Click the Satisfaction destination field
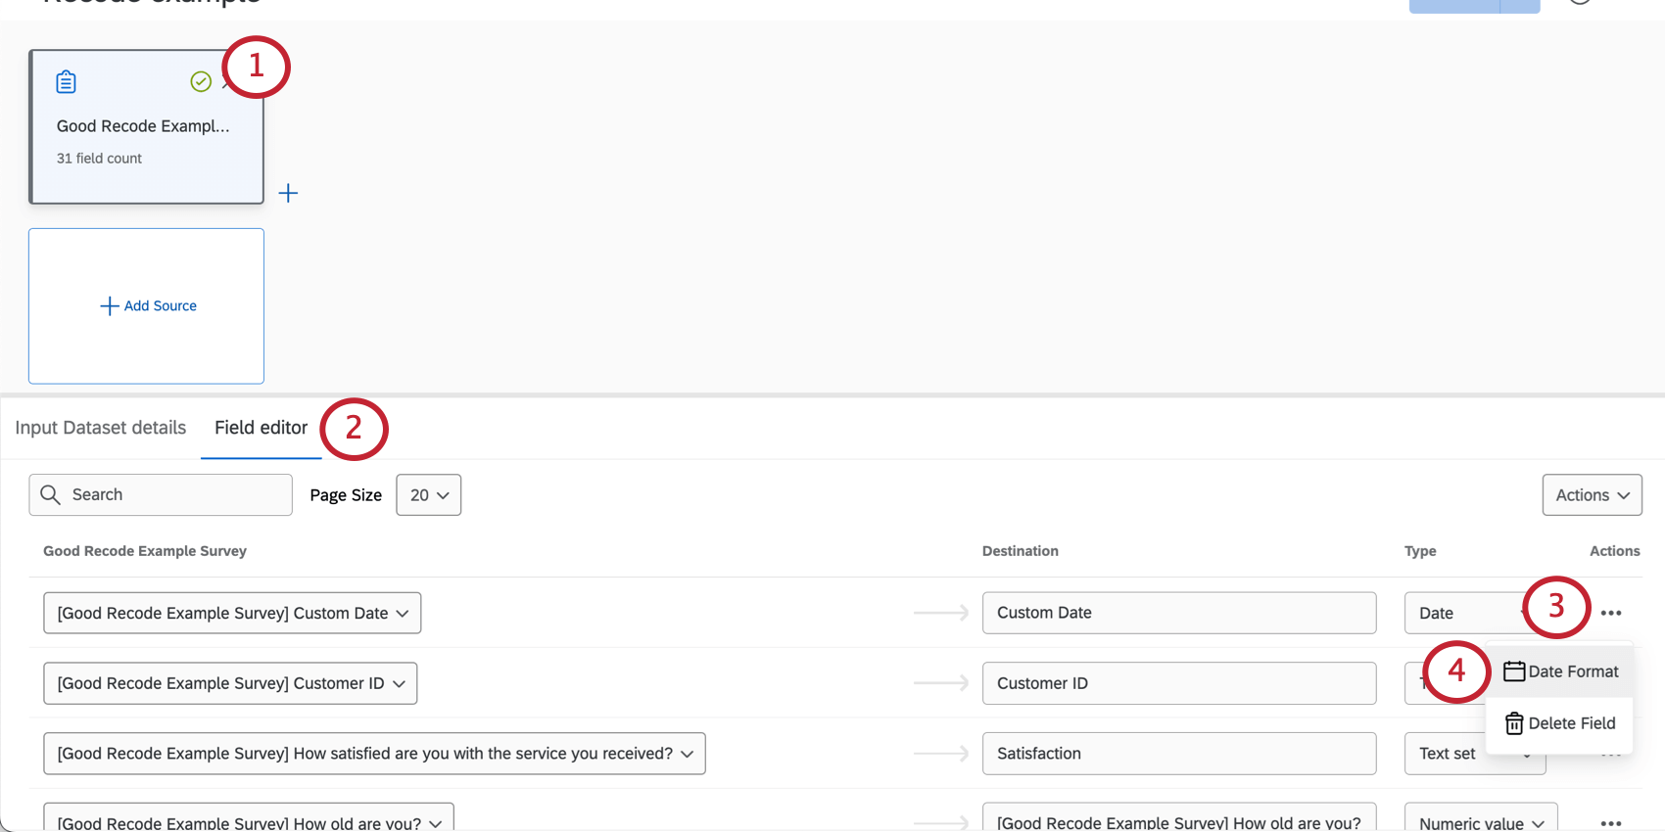Screen dimensions: 1665x832 (1178, 754)
